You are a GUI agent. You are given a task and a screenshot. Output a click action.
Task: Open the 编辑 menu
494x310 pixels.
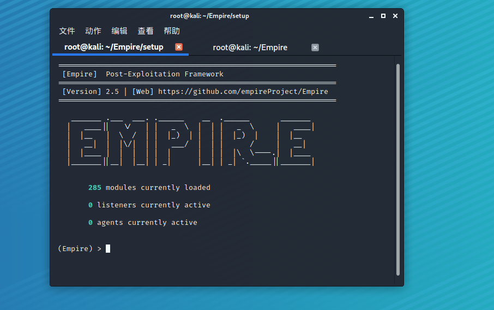pos(119,31)
